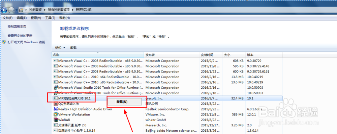This screenshot has width=337, height=134.
Task: Click publisher Realtek Semiconductor Corp. cell
Action: (167, 109)
